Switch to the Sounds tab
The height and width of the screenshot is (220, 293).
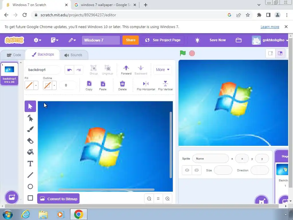(x=74, y=55)
